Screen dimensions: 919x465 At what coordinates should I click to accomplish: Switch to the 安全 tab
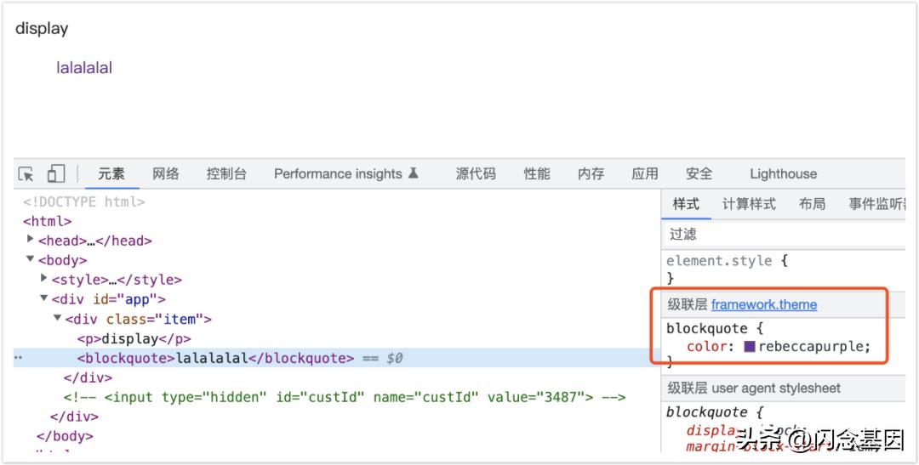pos(699,174)
